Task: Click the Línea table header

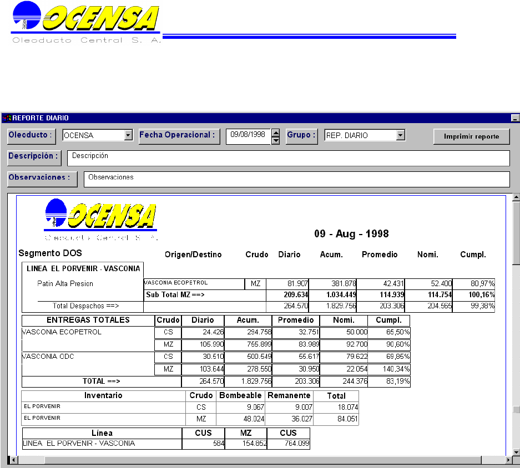Action: (102, 433)
